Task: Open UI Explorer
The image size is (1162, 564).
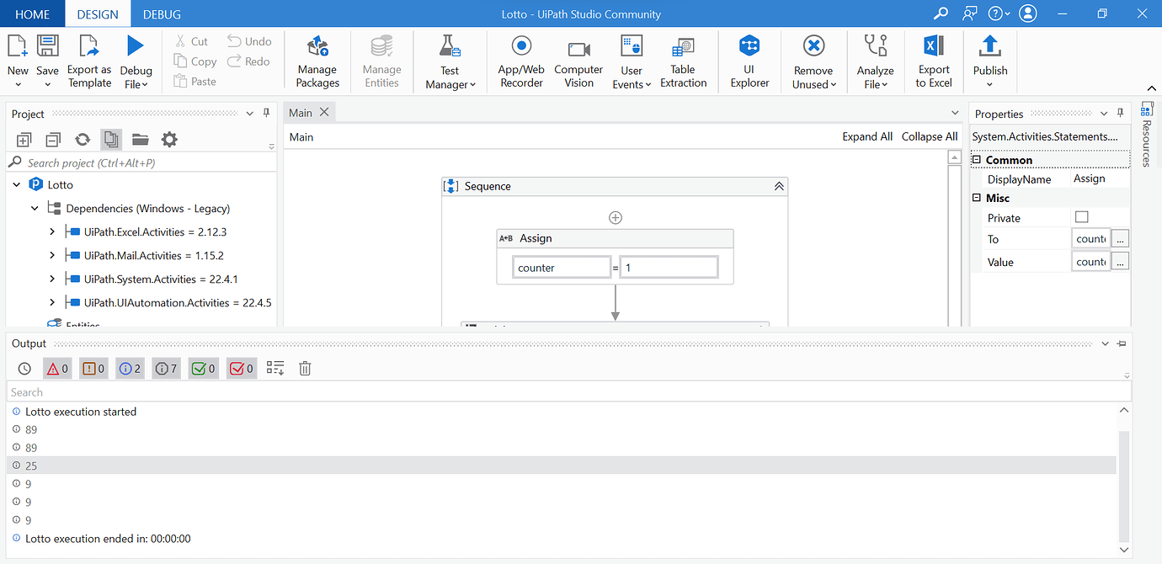Action: (749, 61)
